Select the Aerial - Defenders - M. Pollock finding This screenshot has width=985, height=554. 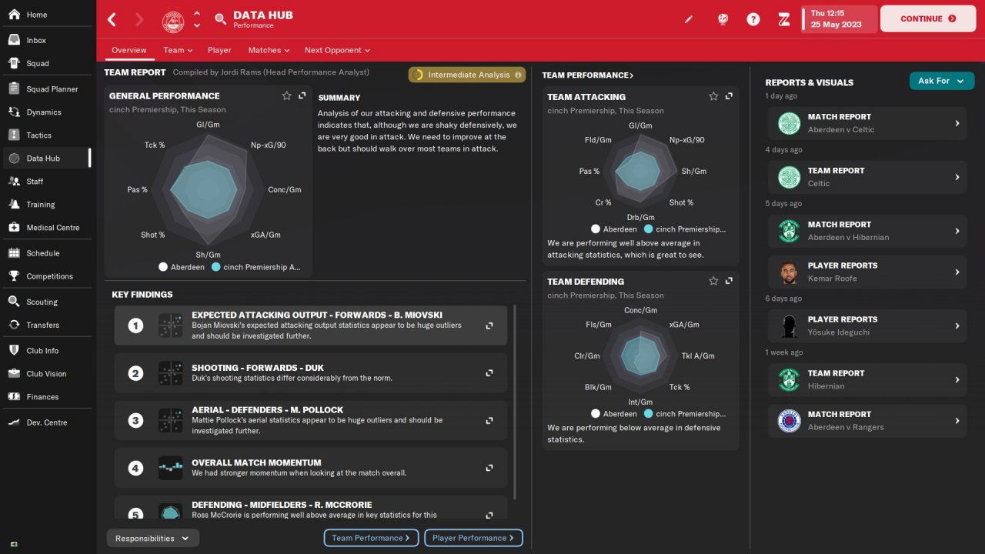311,420
